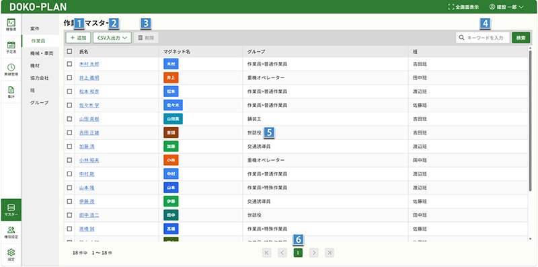
Task: Focus the キーワードを入力 search field
Action: [483, 38]
